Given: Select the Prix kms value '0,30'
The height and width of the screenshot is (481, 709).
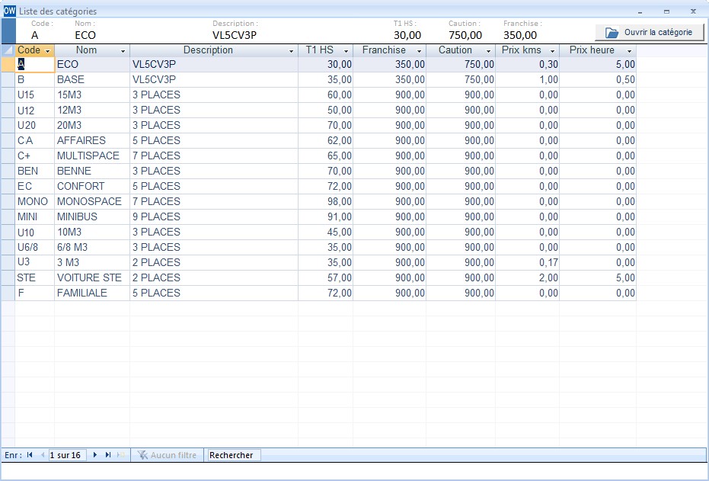Looking at the screenshot, I should pos(528,64).
